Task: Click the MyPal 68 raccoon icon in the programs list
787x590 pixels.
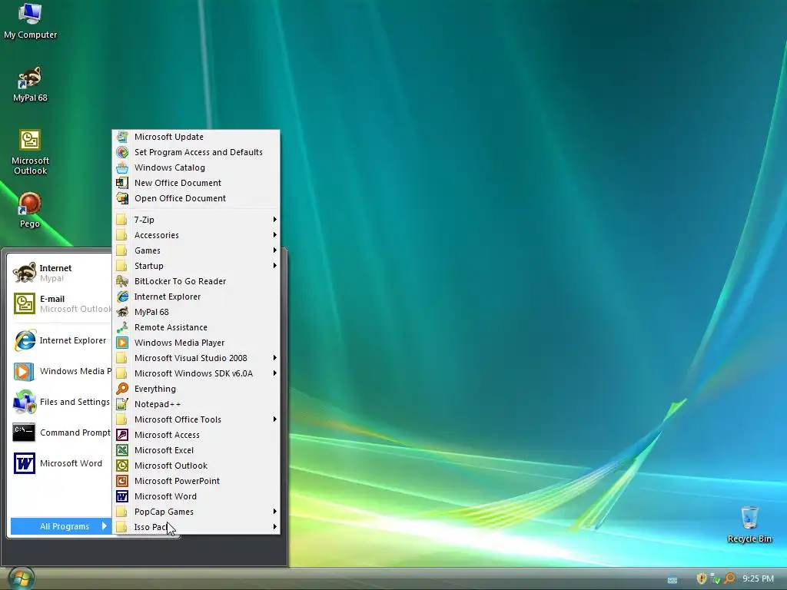Action: click(122, 312)
